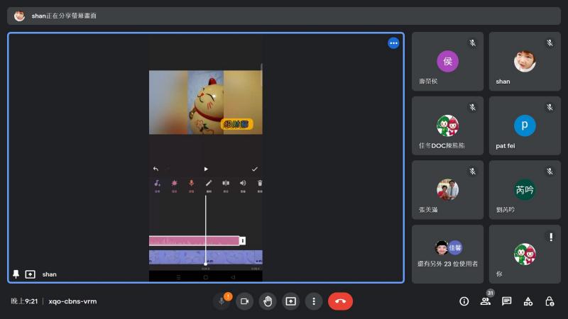
Task: Select the pat fei participant tile
Action: tap(525, 125)
